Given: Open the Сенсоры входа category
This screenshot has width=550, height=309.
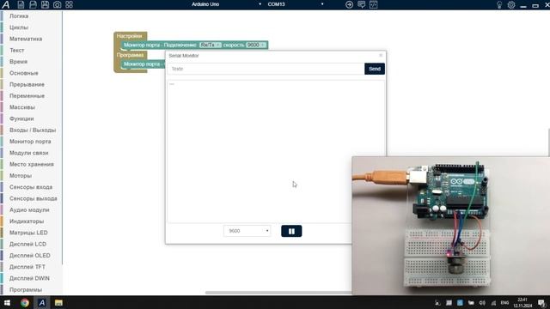Looking at the screenshot, I should [x=31, y=187].
